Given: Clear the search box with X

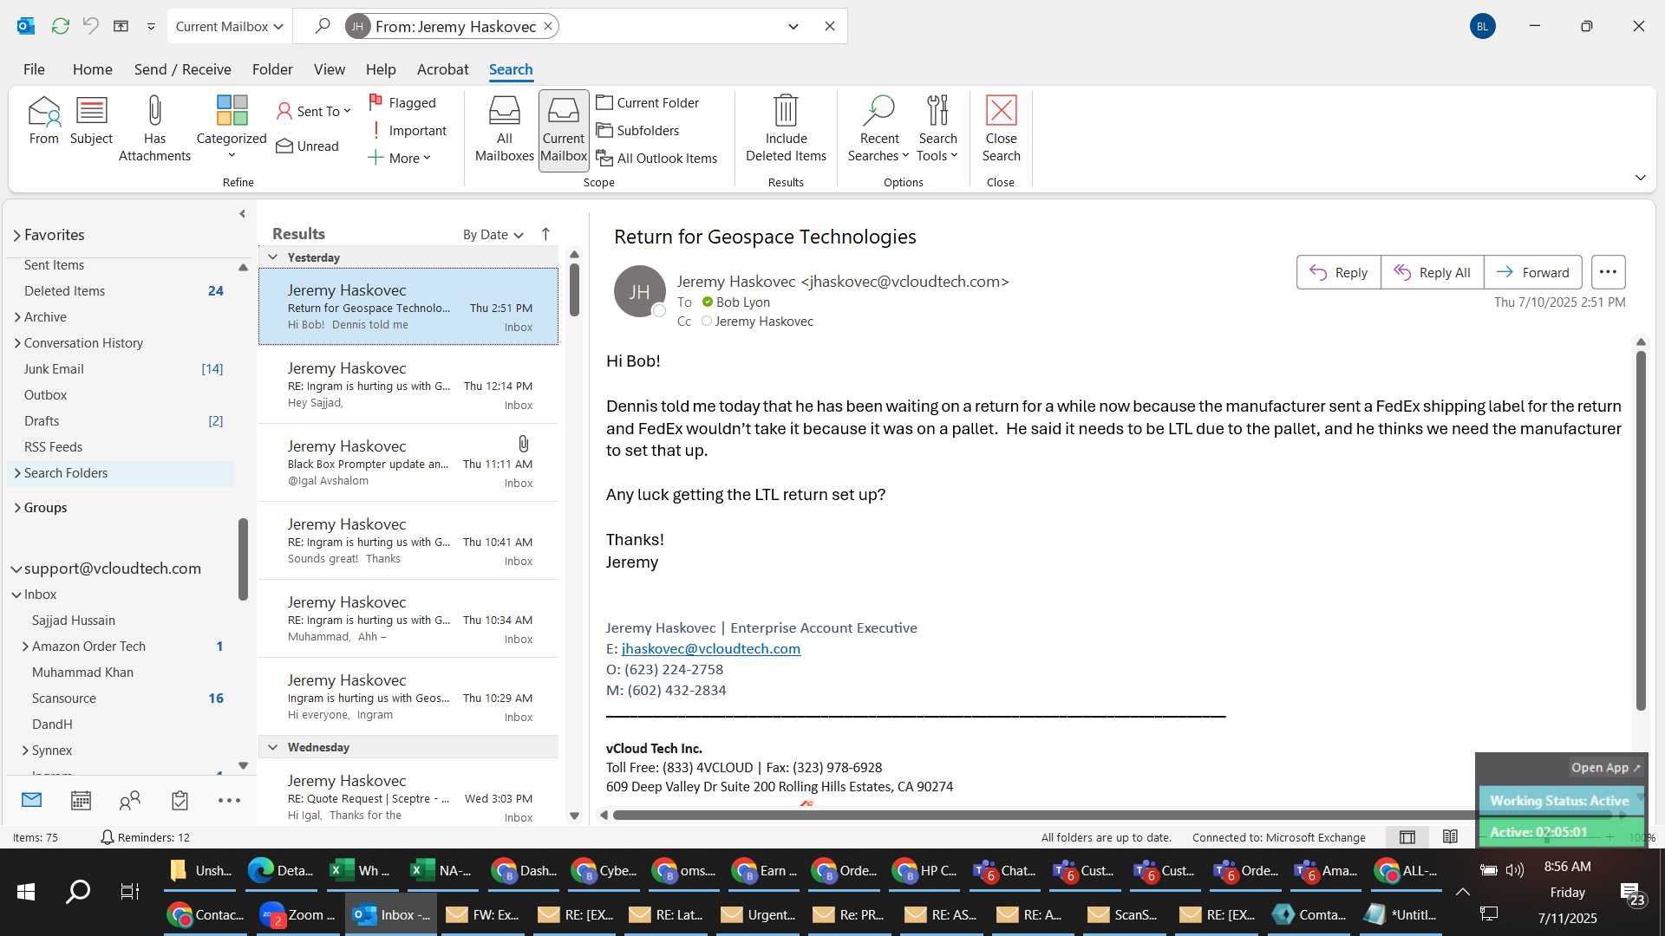Looking at the screenshot, I should [x=830, y=26].
